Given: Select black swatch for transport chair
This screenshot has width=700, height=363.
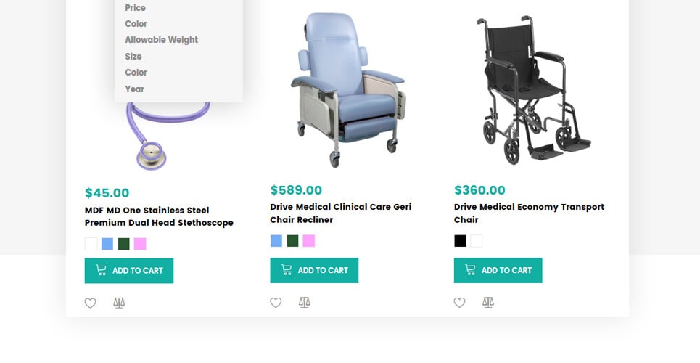Looking at the screenshot, I should (x=460, y=241).
